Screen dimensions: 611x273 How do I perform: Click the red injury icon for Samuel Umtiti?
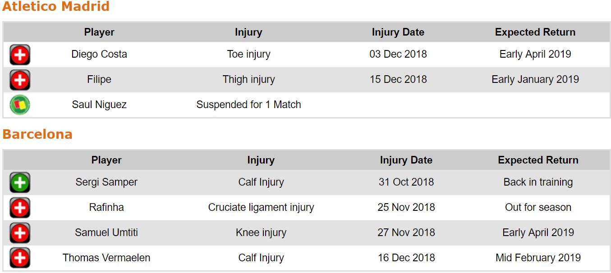pyautogui.click(x=20, y=233)
